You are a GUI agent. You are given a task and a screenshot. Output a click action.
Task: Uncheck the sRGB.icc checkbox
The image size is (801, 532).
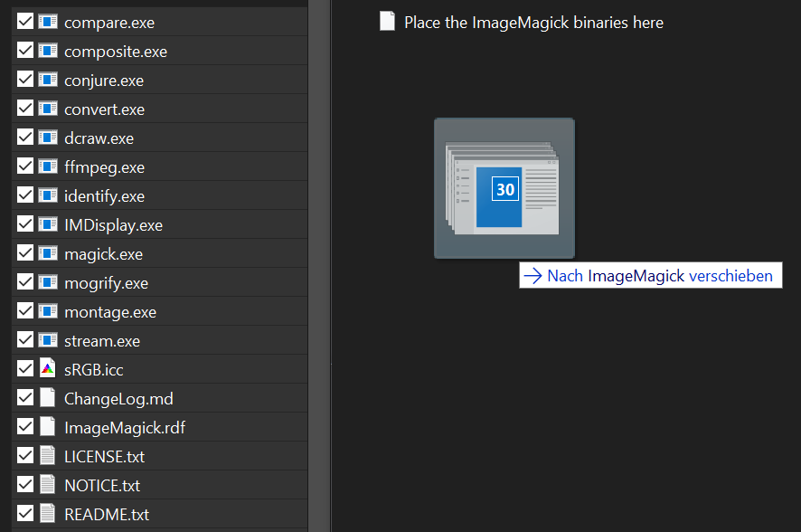(25, 369)
